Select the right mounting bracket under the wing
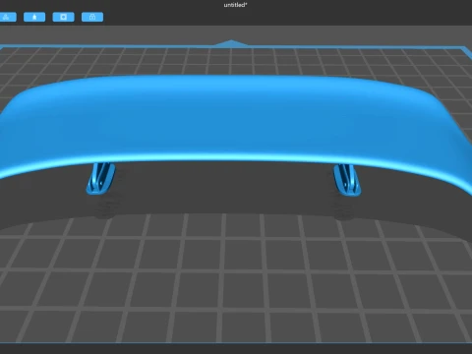Image resolution: width=472 pixels, height=354 pixels. click(x=347, y=180)
